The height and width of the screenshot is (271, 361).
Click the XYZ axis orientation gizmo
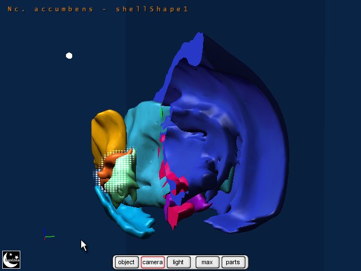pos(46,236)
